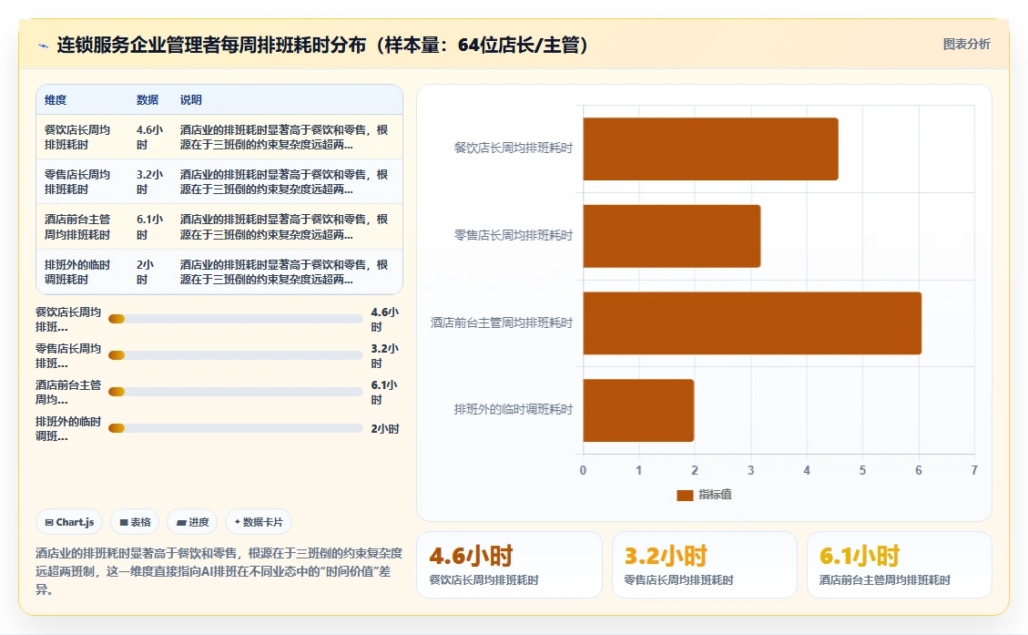Image resolution: width=1028 pixels, height=635 pixels.
Task: Click the 图表分析 label in header
Action: [966, 44]
